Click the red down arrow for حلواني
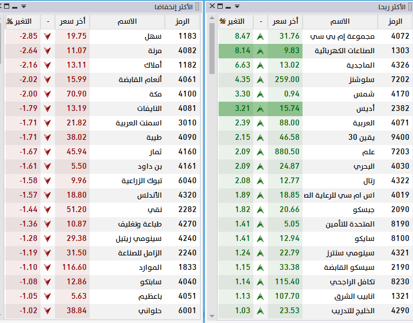This screenshot has width=413, height=323. (x=47, y=311)
